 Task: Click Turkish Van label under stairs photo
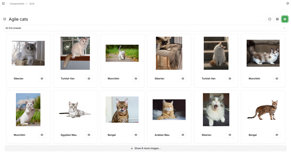tap(209, 78)
